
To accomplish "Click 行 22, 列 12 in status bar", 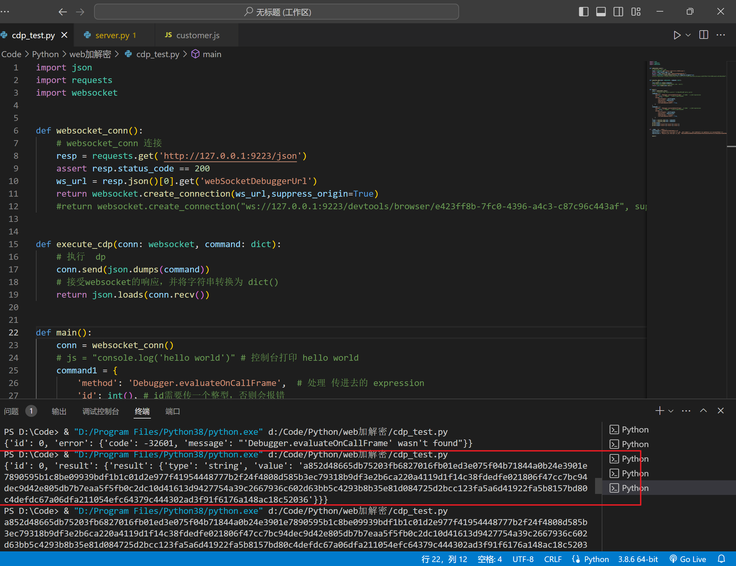I will 444,559.
